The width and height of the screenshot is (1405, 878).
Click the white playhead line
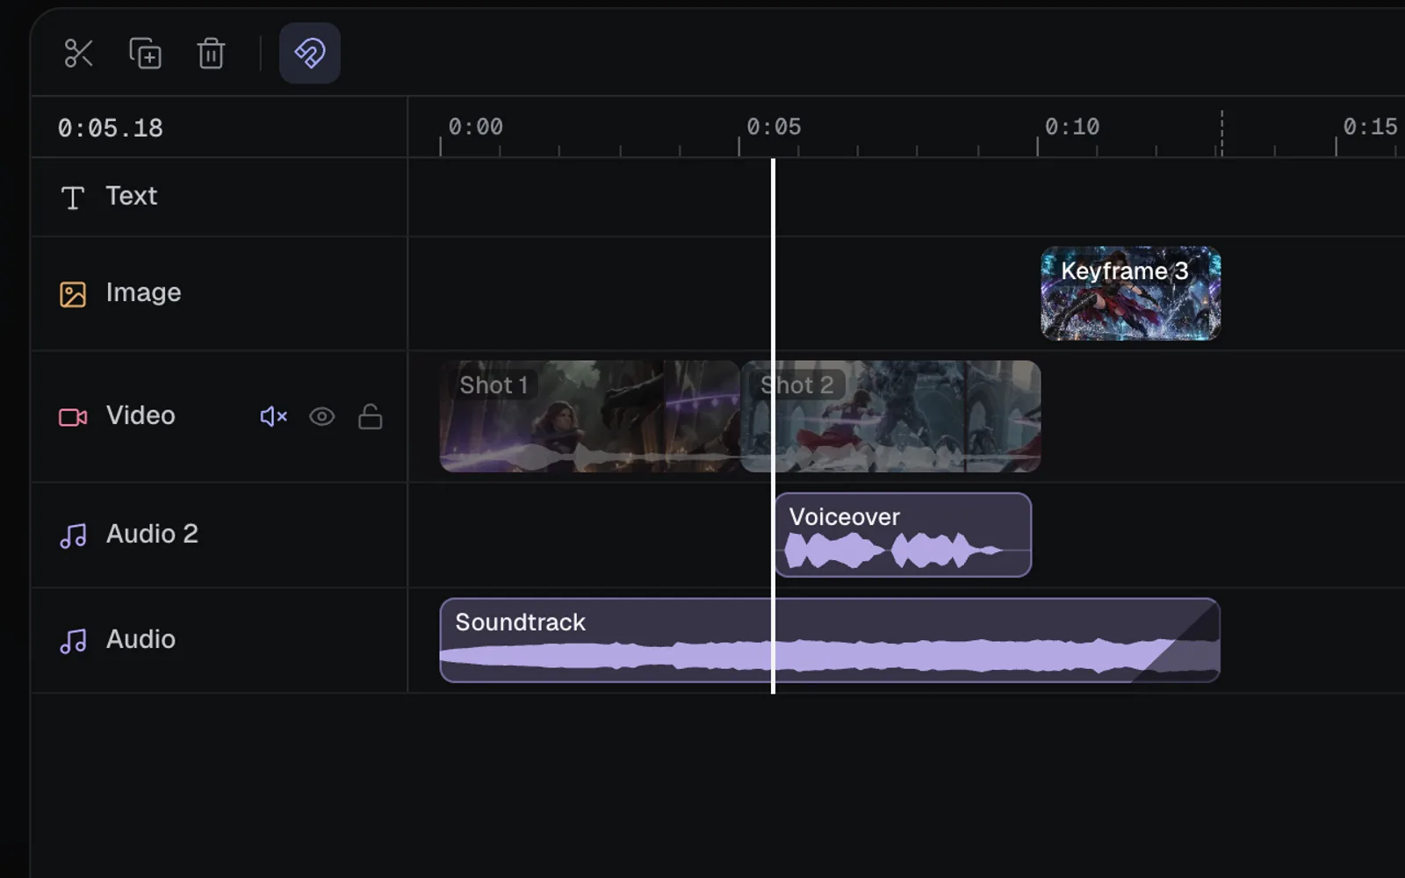[x=773, y=426]
